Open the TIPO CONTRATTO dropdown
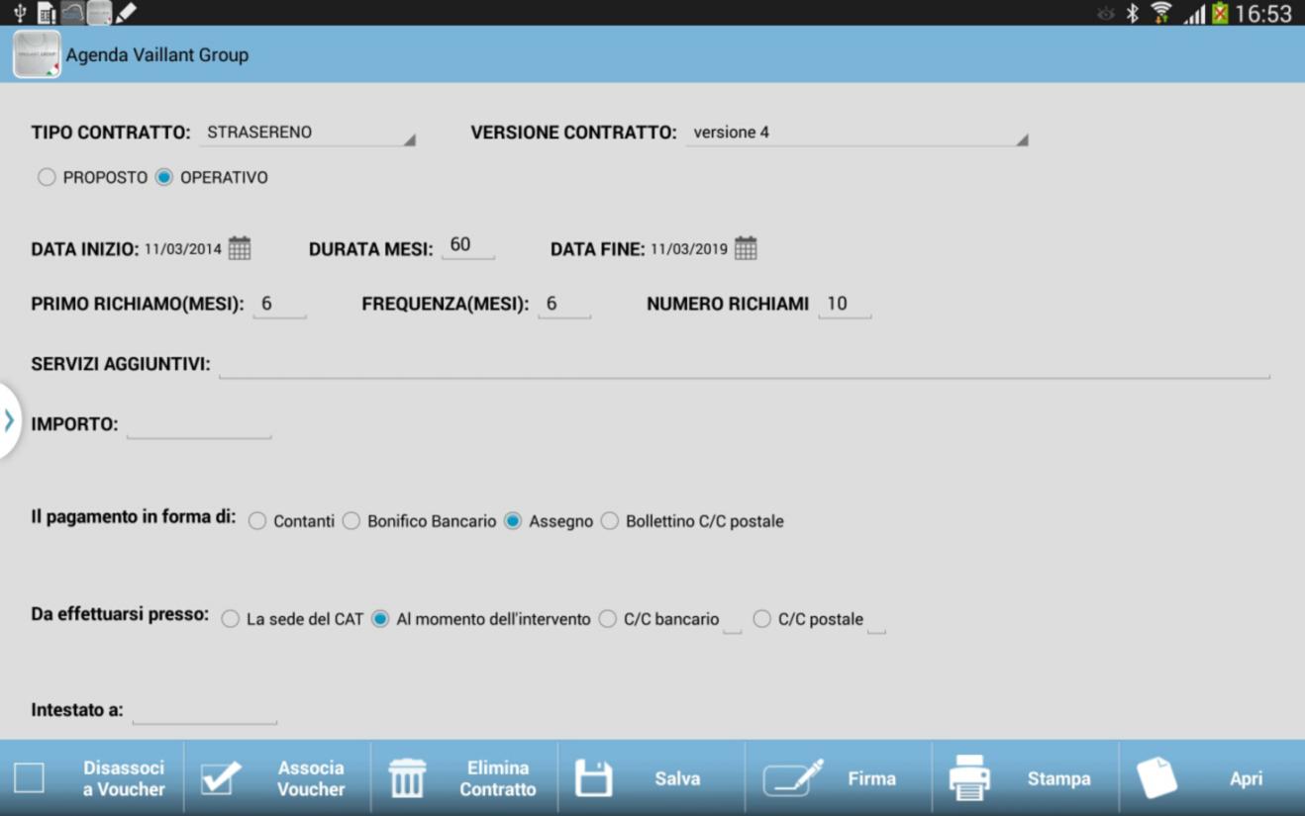This screenshot has width=1305, height=816. tap(307, 133)
